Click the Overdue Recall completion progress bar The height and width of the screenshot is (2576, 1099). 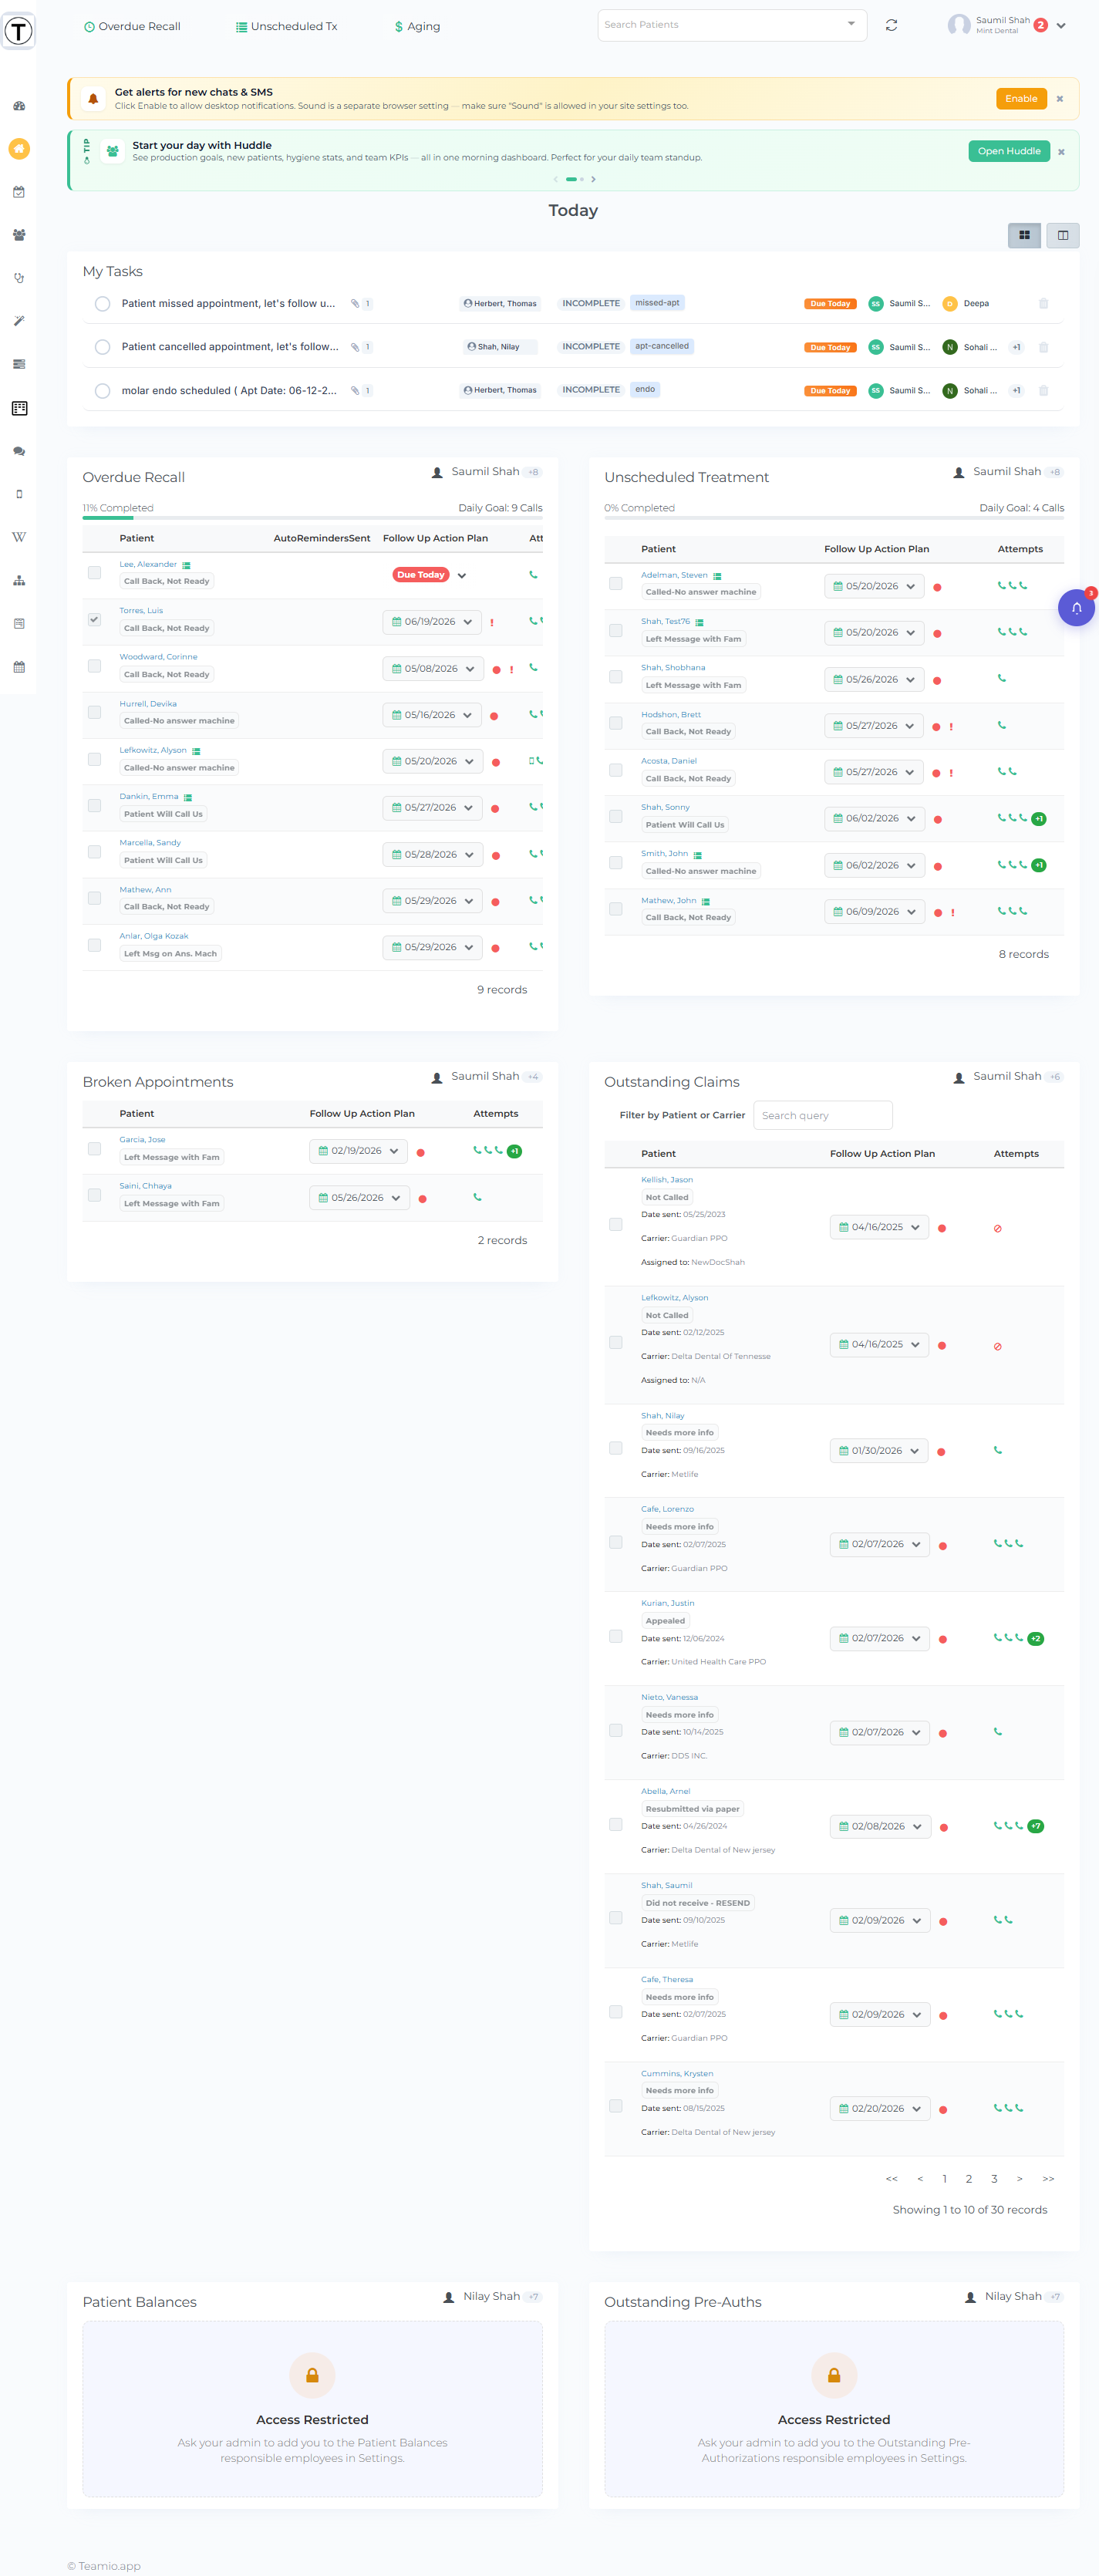click(x=312, y=518)
